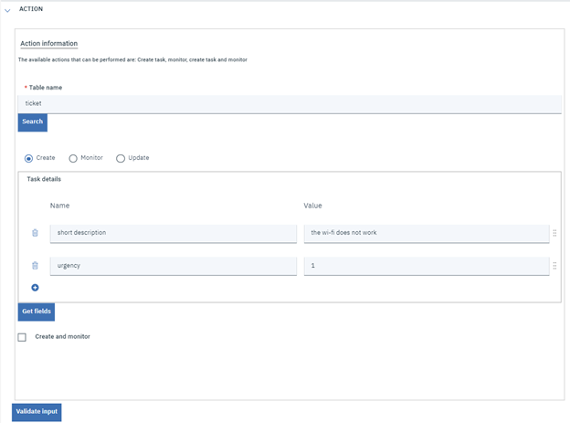Select the Update radio button
The image size is (570, 423).
[121, 158]
